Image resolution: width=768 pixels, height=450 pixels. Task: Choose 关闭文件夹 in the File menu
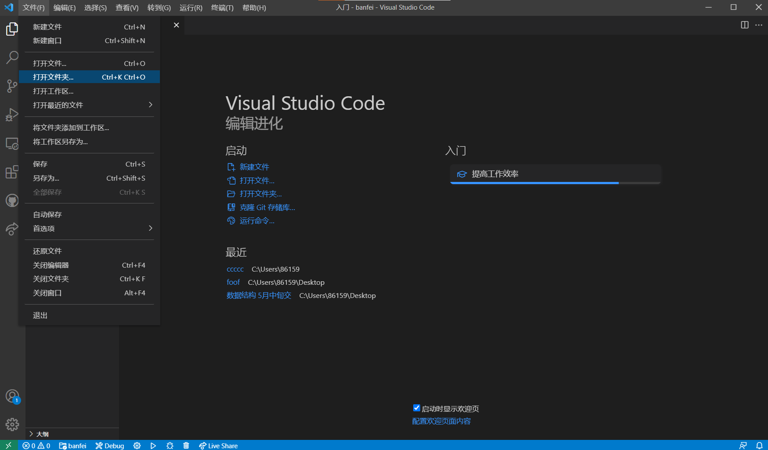click(x=89, y=279)
